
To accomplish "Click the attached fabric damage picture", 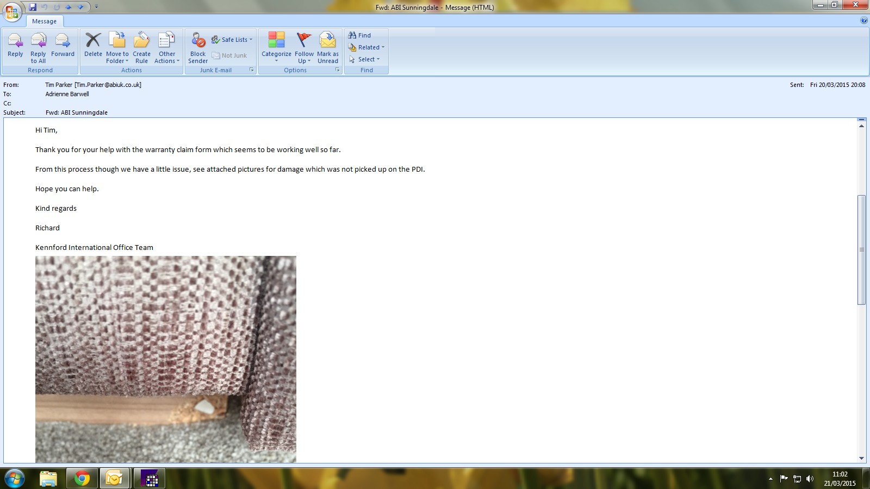I will [166, 359].
